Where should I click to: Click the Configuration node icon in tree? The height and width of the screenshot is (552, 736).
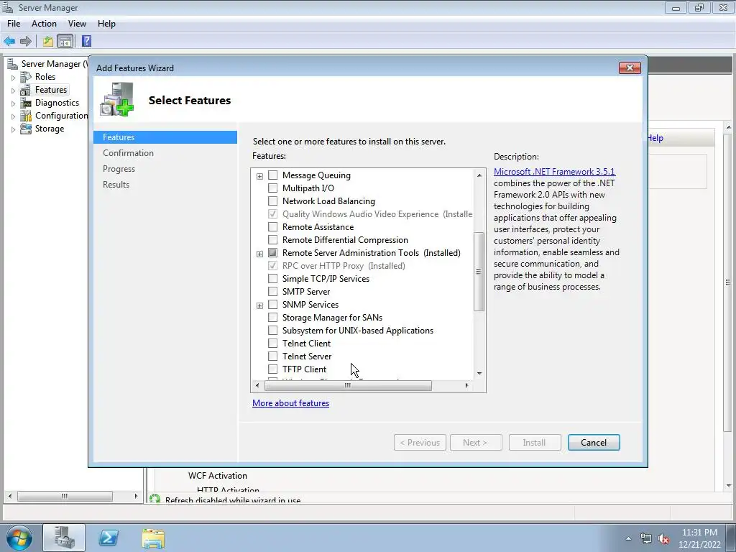(x=25, y=116)
